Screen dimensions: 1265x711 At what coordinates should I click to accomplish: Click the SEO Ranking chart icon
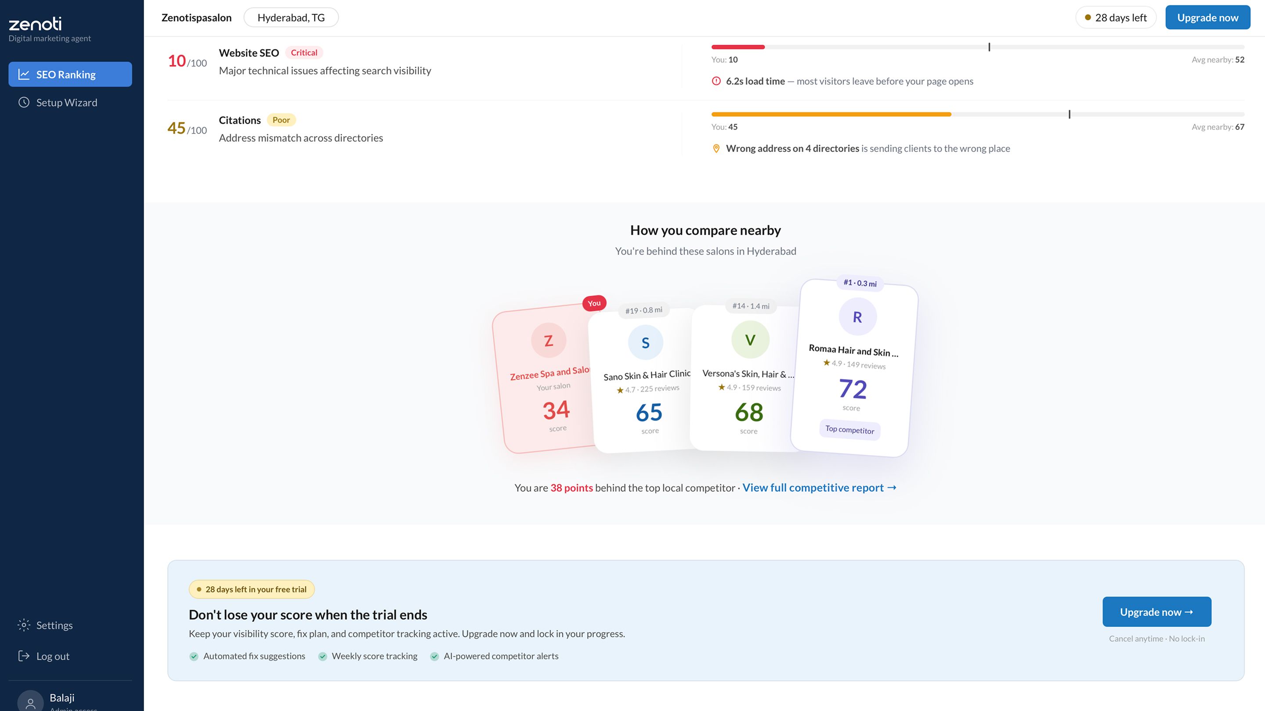pos(24,75)
